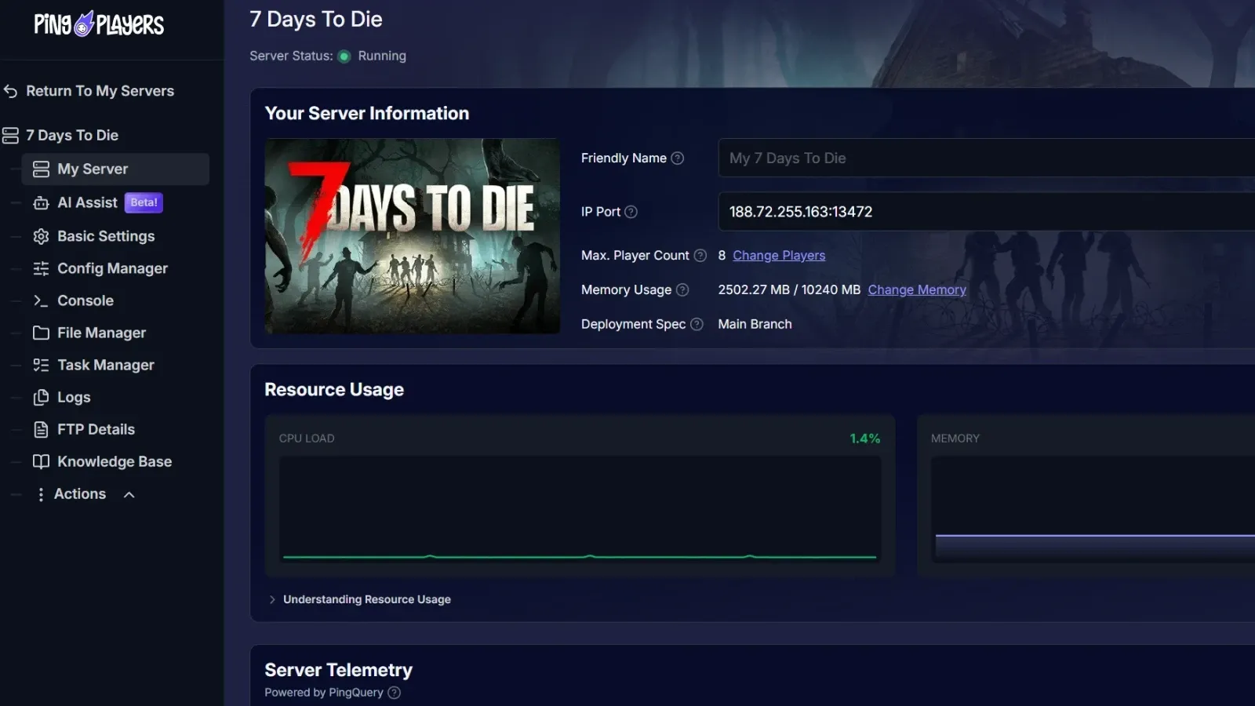The image size is (1255, 706).
Task: Click the Task Manager checklist icon
Action: pyautogui.click(x=41, y=365)
